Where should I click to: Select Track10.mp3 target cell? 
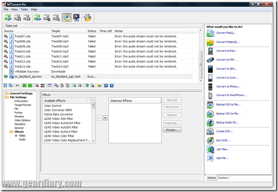(x=60, y=51)
